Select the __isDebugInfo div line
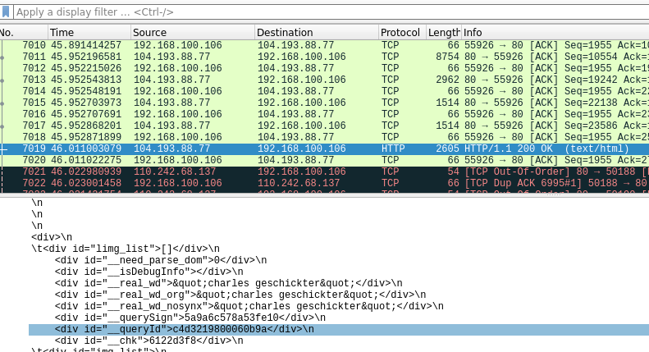 (x=149, y=272)
